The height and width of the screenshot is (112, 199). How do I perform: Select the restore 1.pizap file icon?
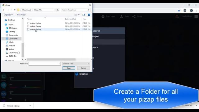coord(28,23)
